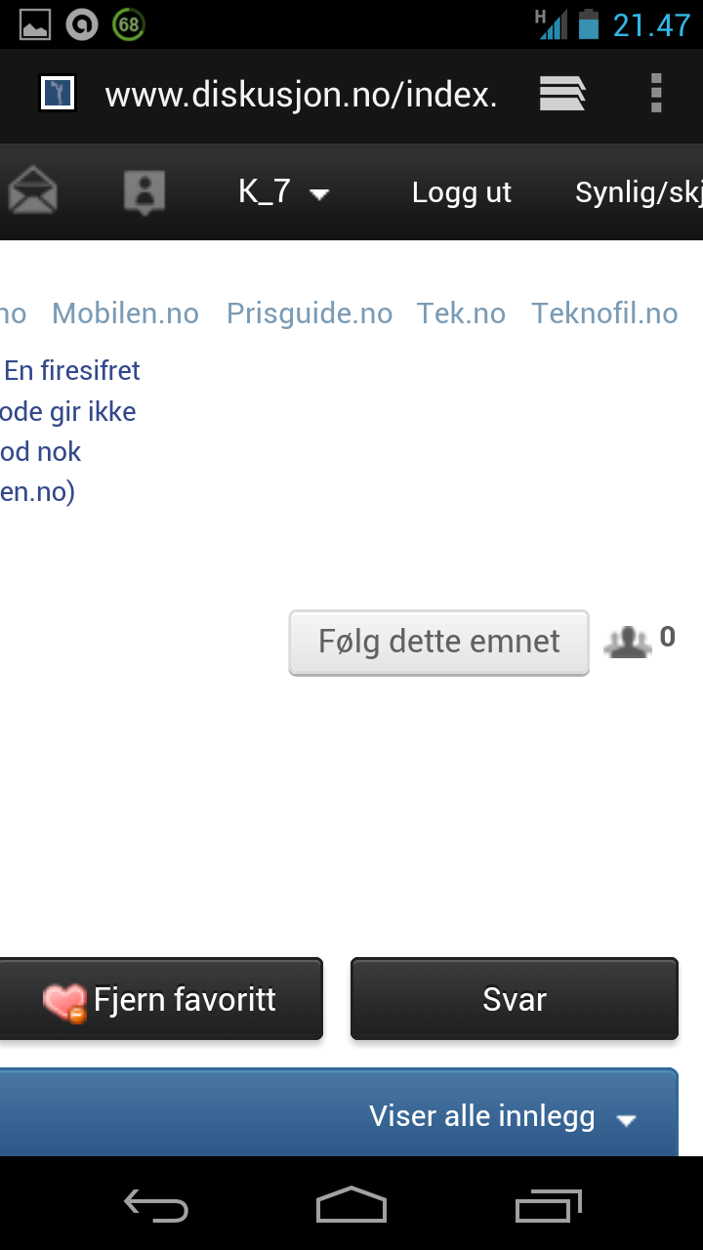Tap the Android back navigation button
Viewport: 703px width, 1250px height.
pyautogui.click(x=155, y=1205)
